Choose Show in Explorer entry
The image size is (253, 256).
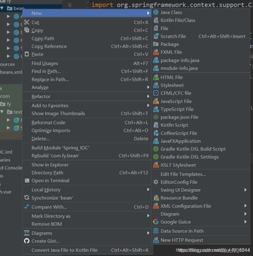coord(86,165)
